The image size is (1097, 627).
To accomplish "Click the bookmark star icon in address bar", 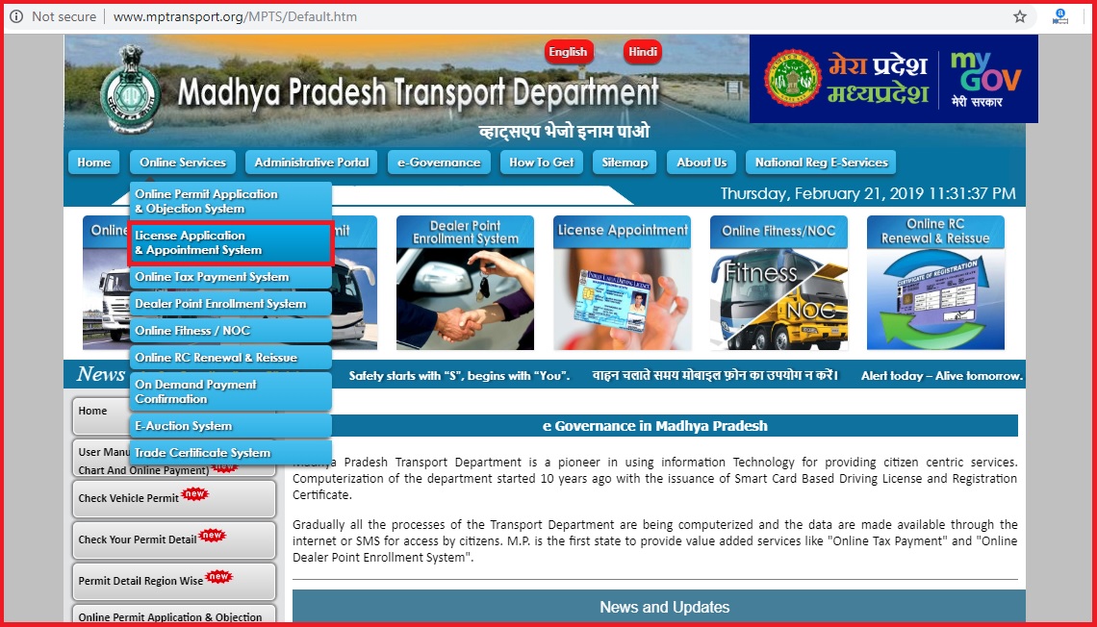I will tap(1020, 16).
